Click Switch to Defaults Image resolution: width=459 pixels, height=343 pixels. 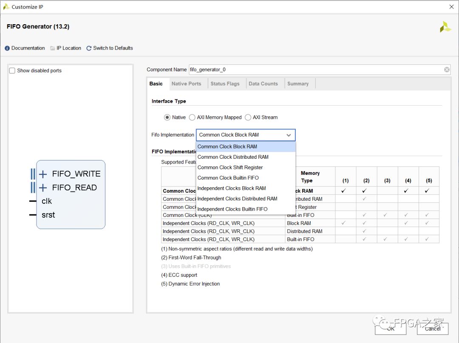coord(113,48)
